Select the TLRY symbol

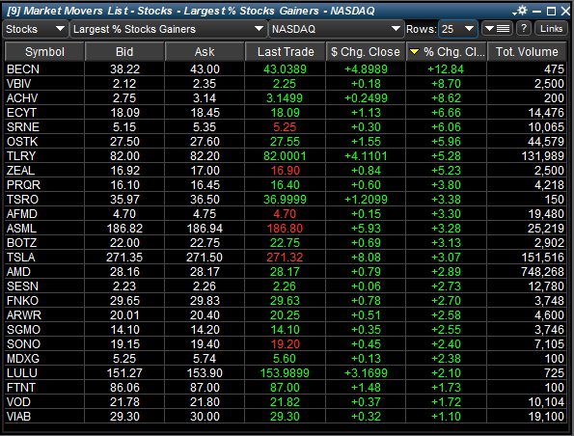pos(21,156)
